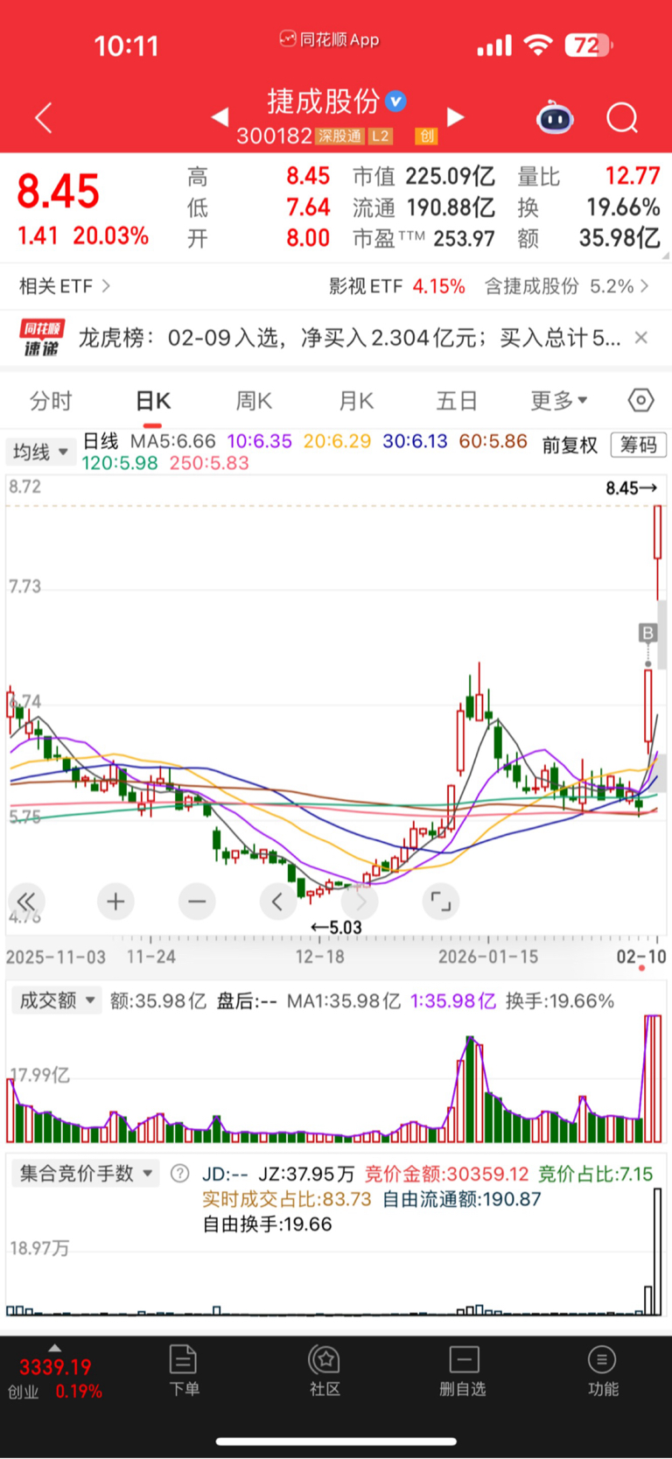Tap status bar time 10:11
Screen dimensions: 672x1459
[126, 46]
